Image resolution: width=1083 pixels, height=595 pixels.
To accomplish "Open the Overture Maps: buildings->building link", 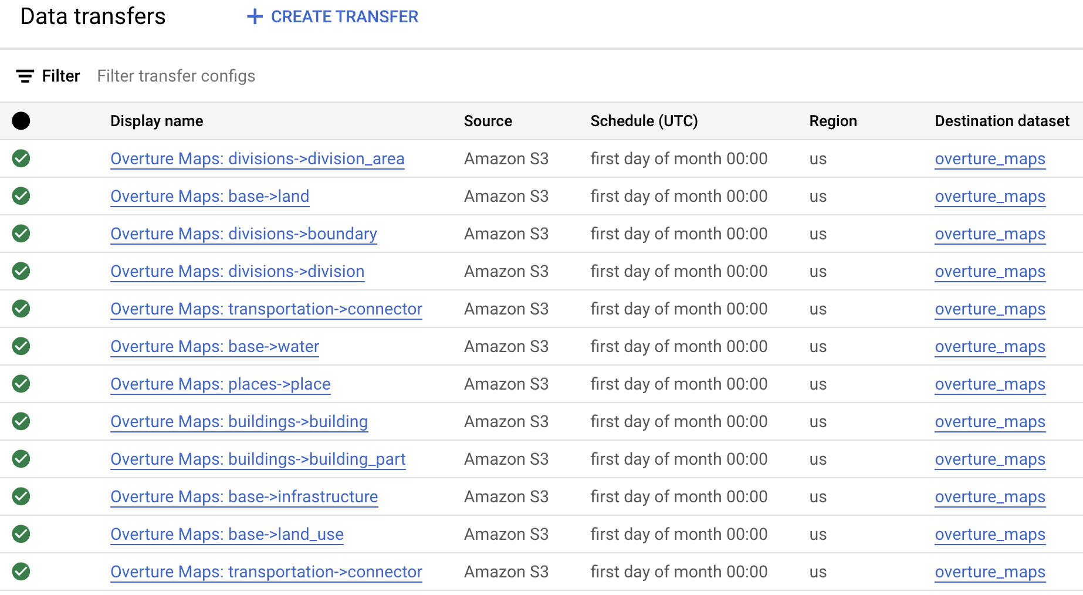I will pos(239,422).
